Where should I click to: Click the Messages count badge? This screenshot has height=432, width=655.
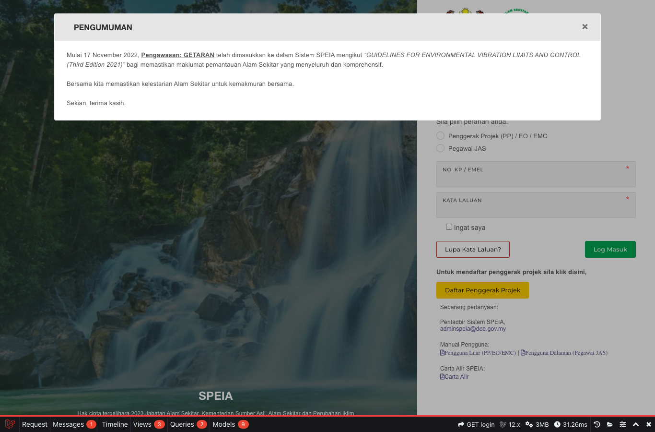[91, 424]
